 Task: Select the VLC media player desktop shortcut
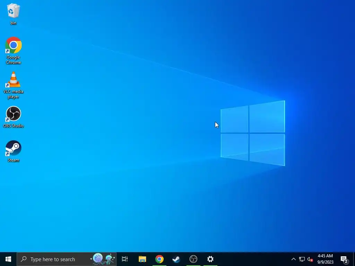[14, 85]
